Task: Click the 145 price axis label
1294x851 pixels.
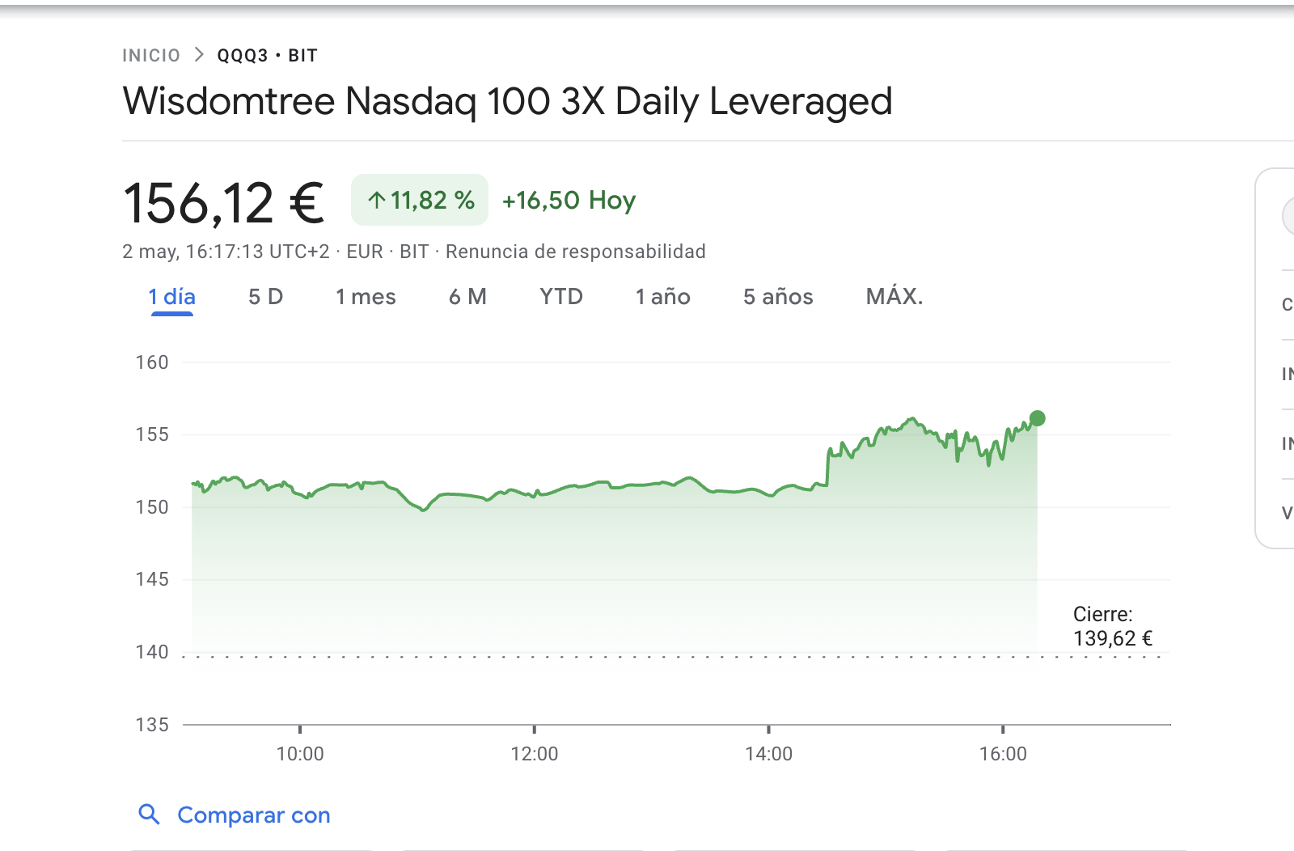Action: (152, 579)
